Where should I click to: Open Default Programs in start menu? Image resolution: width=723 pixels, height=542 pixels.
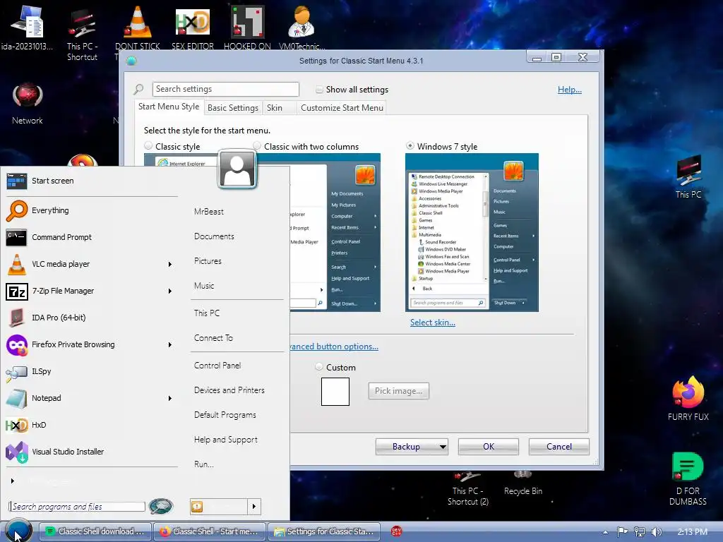tap(225, 415)
